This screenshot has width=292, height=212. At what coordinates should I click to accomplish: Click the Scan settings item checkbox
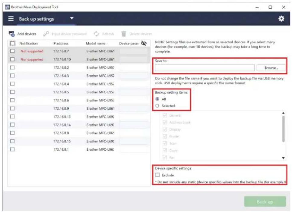(165, 143)
